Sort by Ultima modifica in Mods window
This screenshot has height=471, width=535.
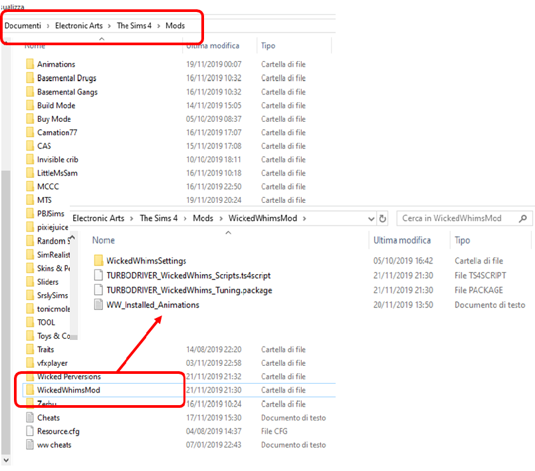tap(213, 45)
